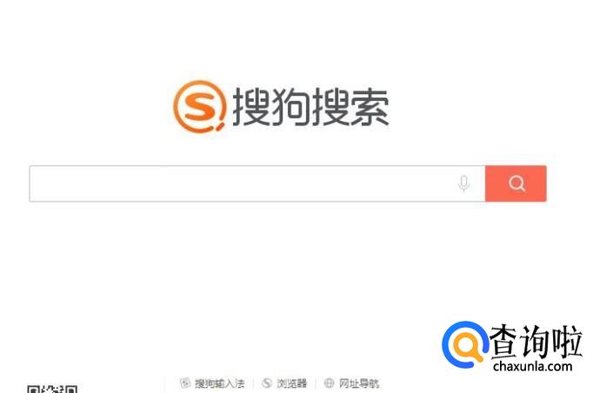Focus the main search text field
This screenshot has width=593, height=393.
[x=257, y=183]
